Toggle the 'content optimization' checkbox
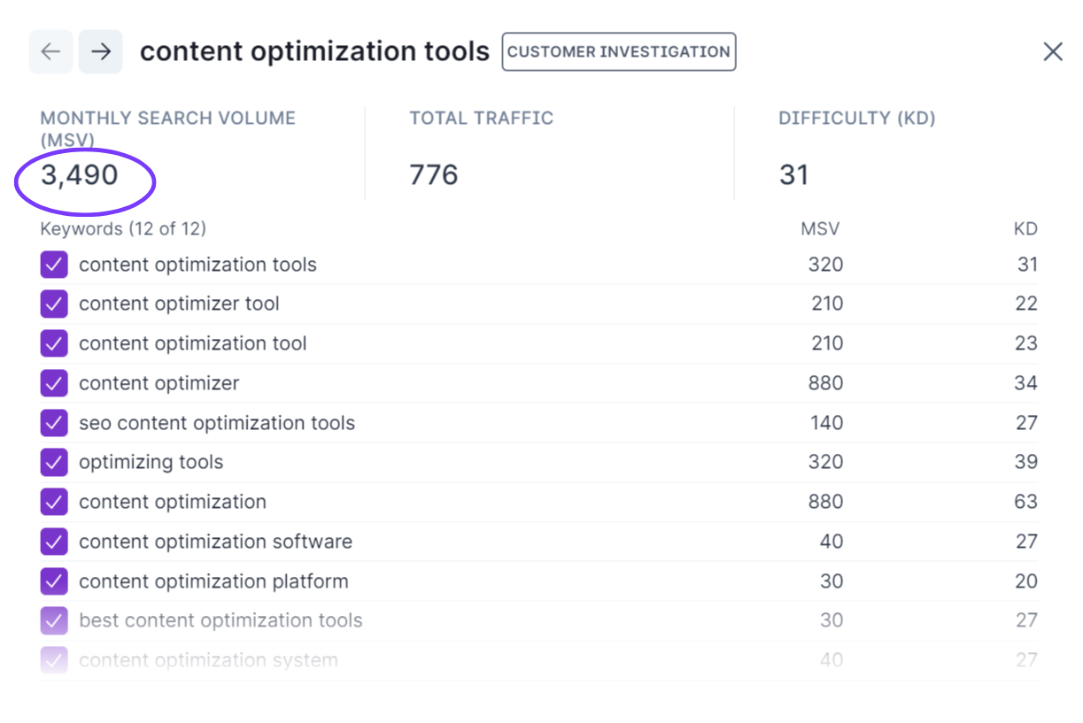Viewport: 1083px width, 723px height. (54, 503)
